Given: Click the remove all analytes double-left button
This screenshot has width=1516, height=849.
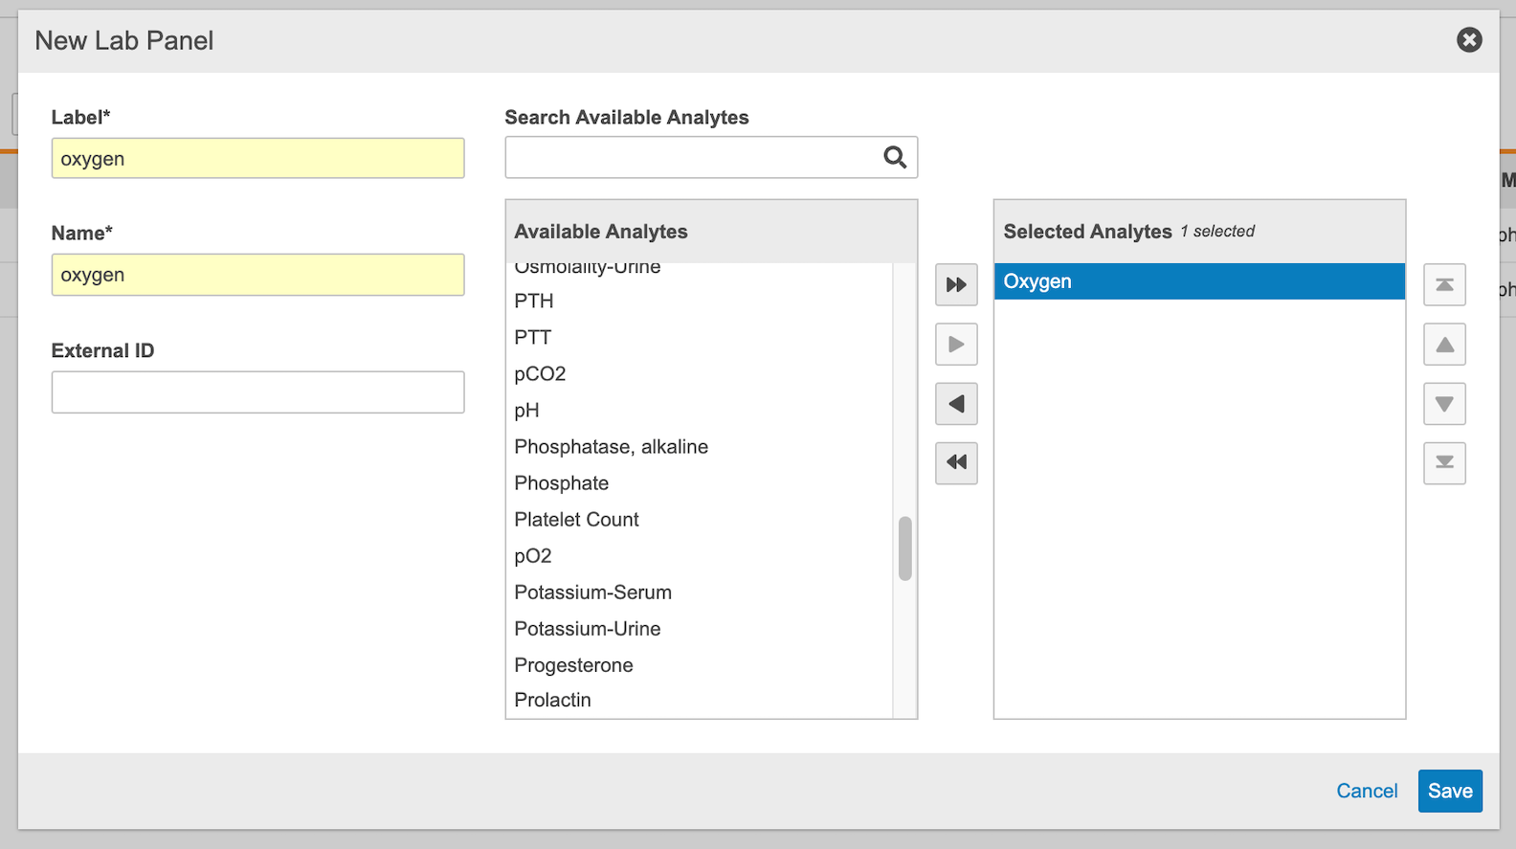Looking at the screenshot, I should 955,463.
